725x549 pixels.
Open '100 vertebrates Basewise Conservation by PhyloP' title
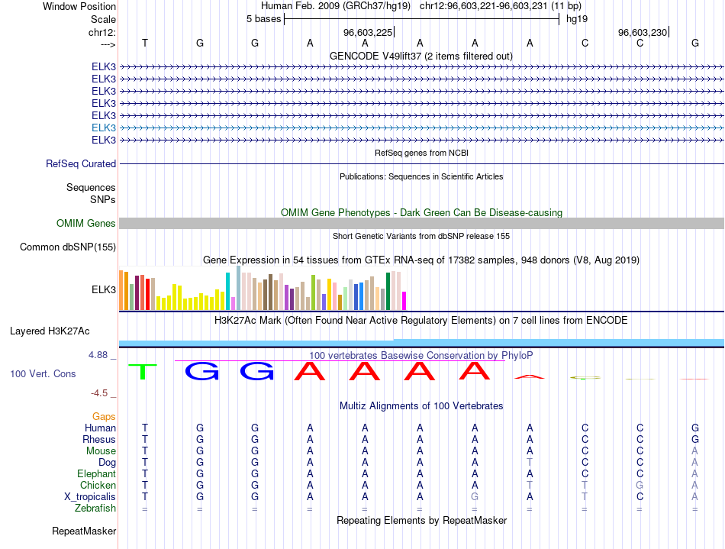[421, 355]
